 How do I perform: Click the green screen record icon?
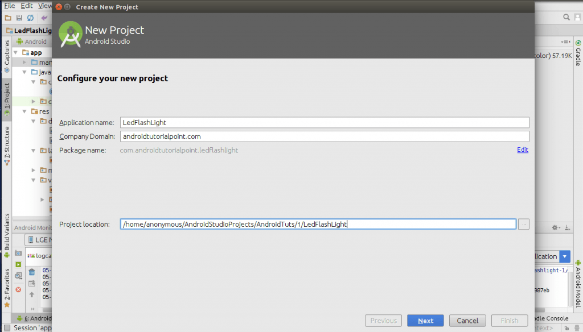pos(18,264)
